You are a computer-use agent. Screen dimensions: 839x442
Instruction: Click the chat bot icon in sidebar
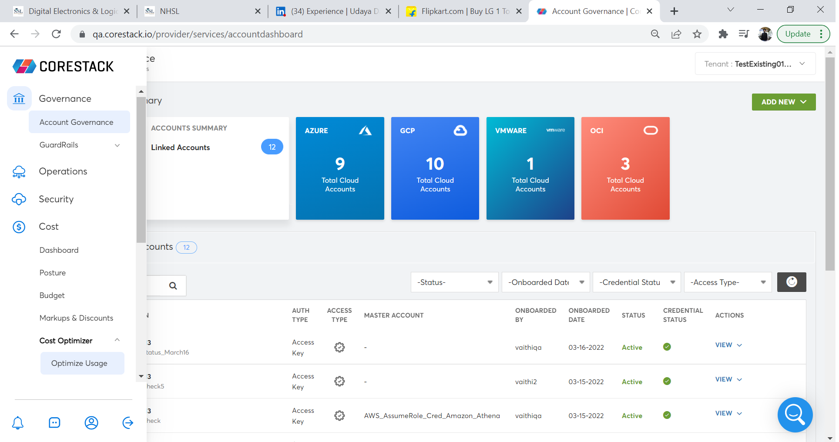[54, 422]
